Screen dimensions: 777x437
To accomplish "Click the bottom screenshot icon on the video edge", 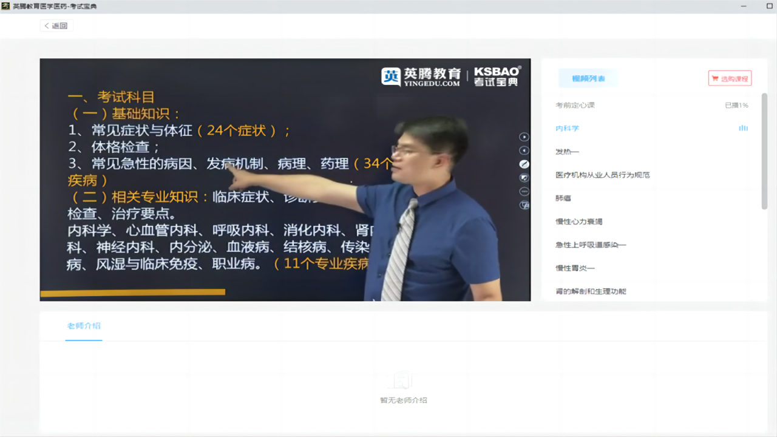I will (x=524, y=205).
